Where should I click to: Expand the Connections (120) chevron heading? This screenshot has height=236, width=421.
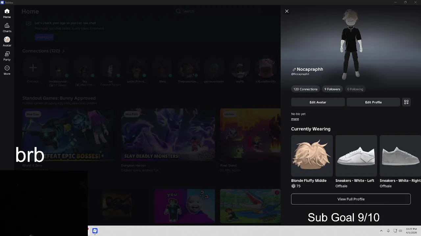click(x=43, y=51)
